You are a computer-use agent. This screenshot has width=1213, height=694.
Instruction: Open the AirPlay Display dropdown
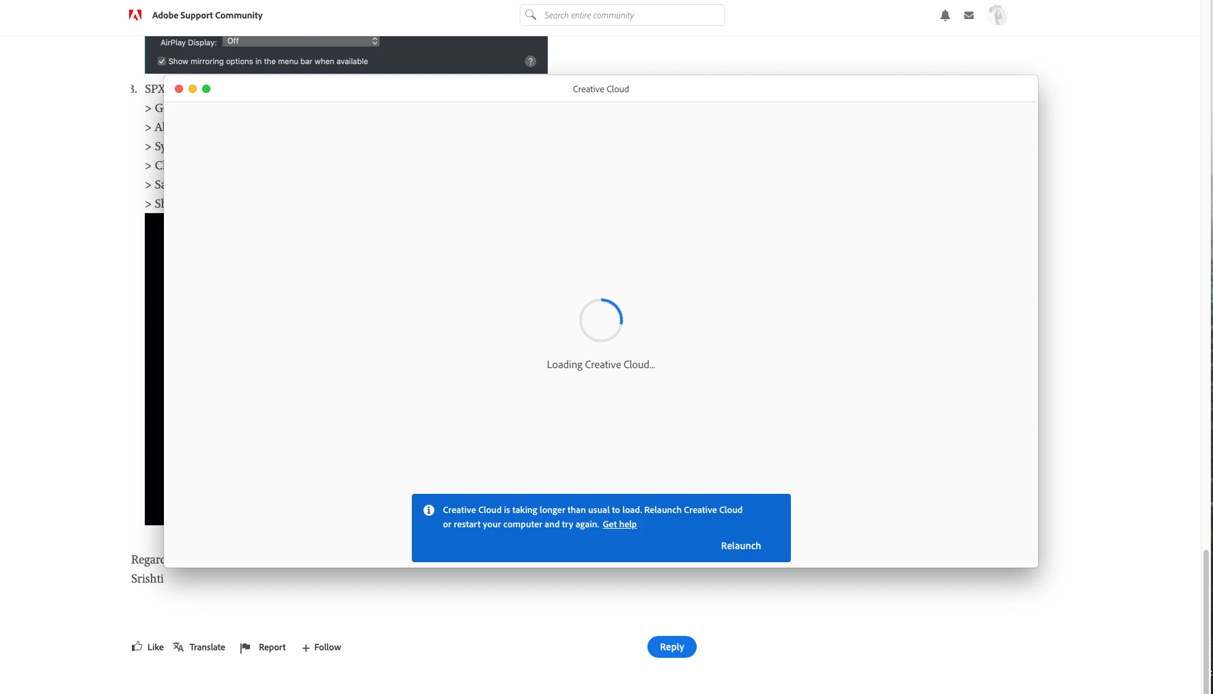(x=301, y=42)
